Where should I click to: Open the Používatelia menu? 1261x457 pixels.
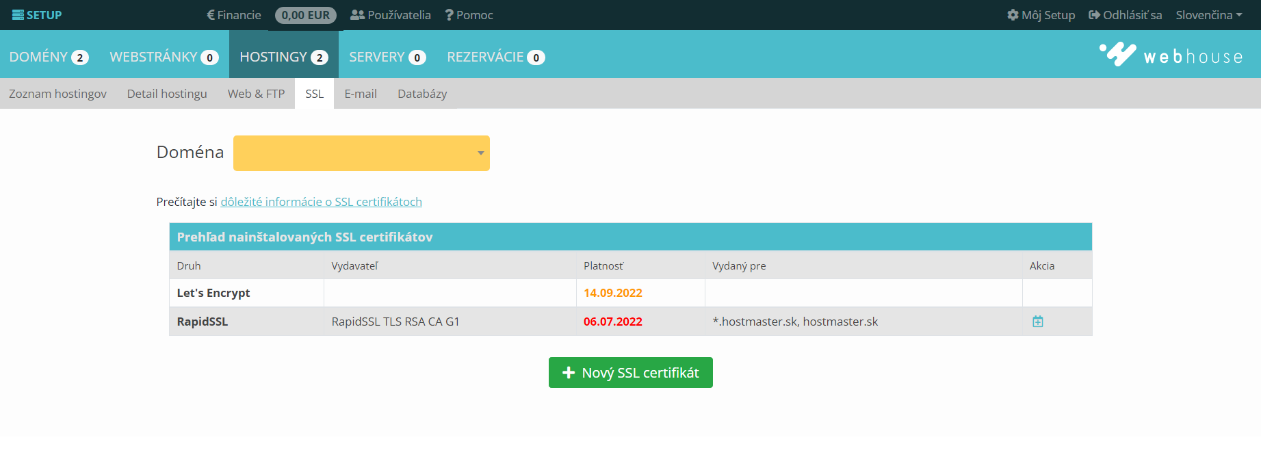pyautogui.click(x=390, y=15)
